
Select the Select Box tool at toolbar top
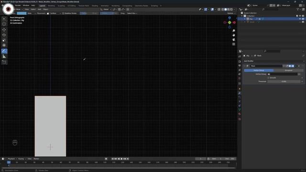tap(4, 19)
